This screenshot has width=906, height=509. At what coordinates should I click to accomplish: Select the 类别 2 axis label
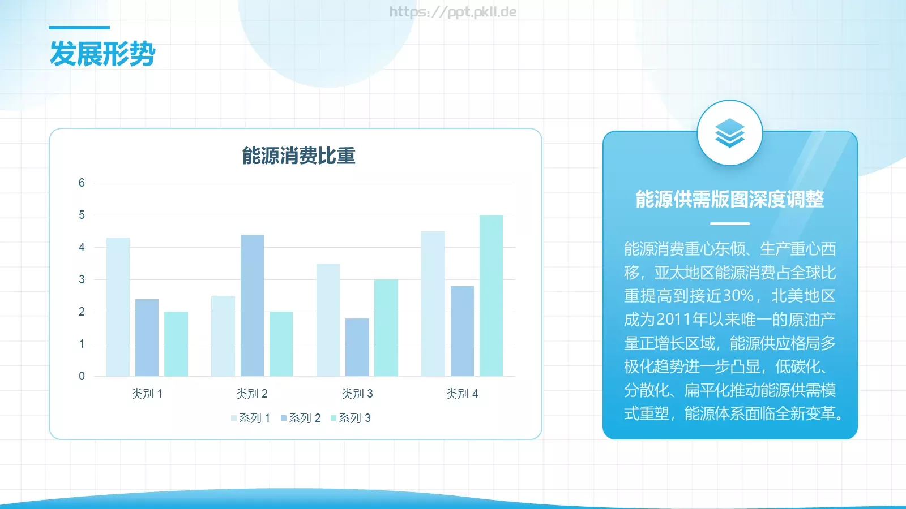pos(252,394)
